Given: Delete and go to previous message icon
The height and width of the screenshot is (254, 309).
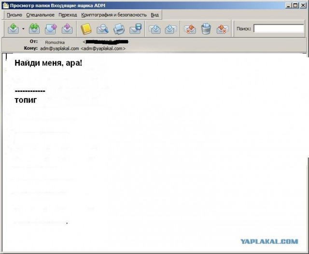Looking at the screenshot, I should click(x=190, y=29).
